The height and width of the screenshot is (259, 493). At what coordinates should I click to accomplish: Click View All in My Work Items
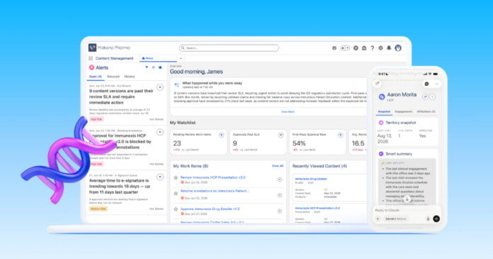(x=278, y=166)
